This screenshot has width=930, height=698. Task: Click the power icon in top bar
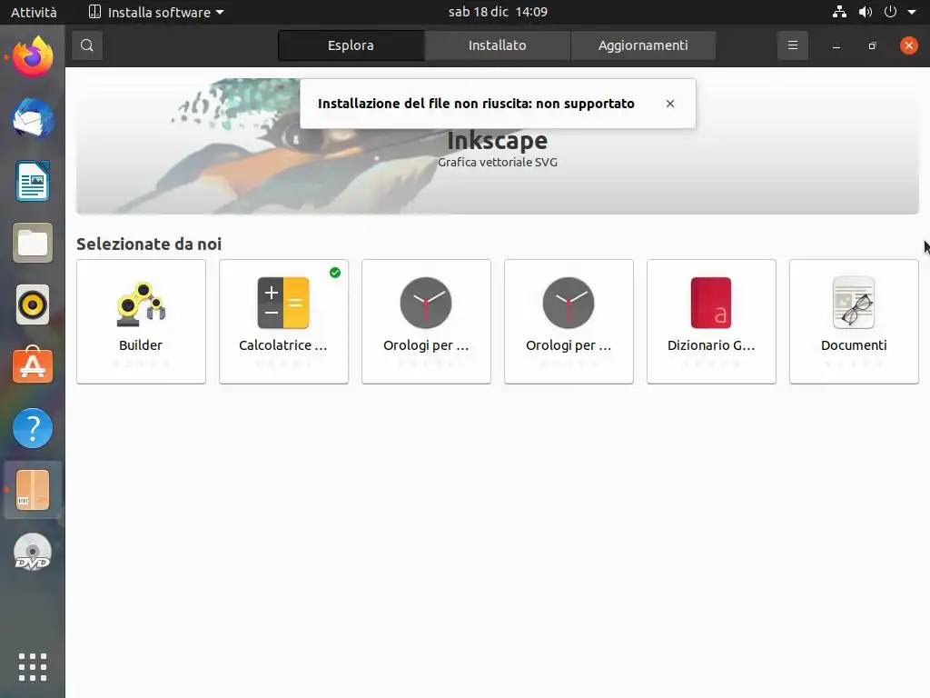coord(890,12)
